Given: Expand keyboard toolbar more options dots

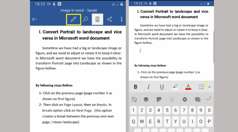Looking at the screenshot, I should click(208, 99).
